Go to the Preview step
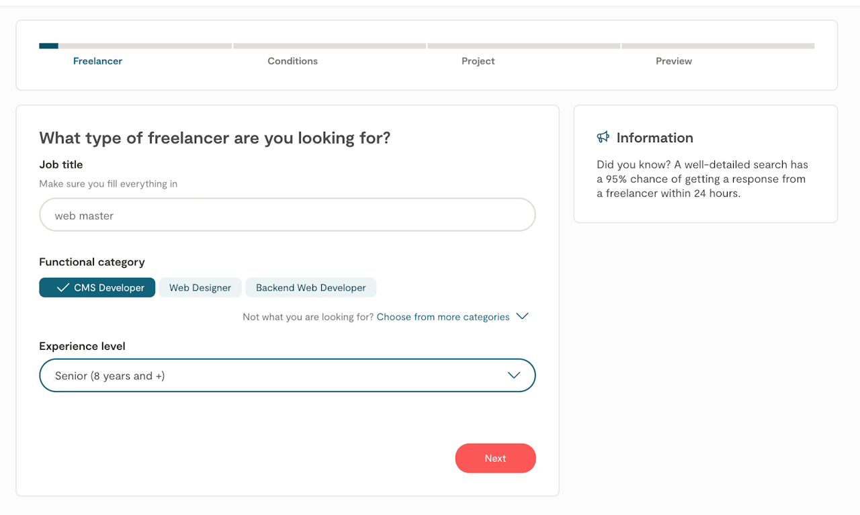This screenshot has height=515, width=860. (673, 61)
